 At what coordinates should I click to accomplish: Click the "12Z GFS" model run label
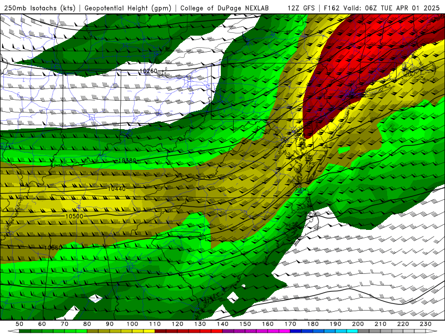[x=301, y=8]
